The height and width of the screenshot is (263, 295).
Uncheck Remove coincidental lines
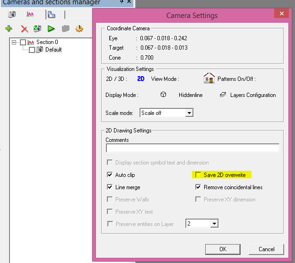[x=199, y=187]
